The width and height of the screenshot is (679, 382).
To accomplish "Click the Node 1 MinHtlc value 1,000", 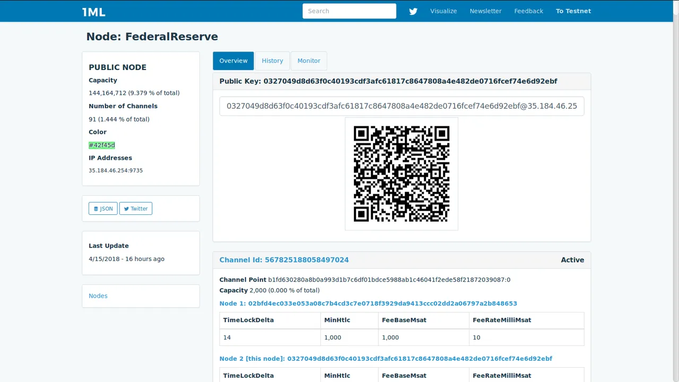I will [x=333, y=337].
